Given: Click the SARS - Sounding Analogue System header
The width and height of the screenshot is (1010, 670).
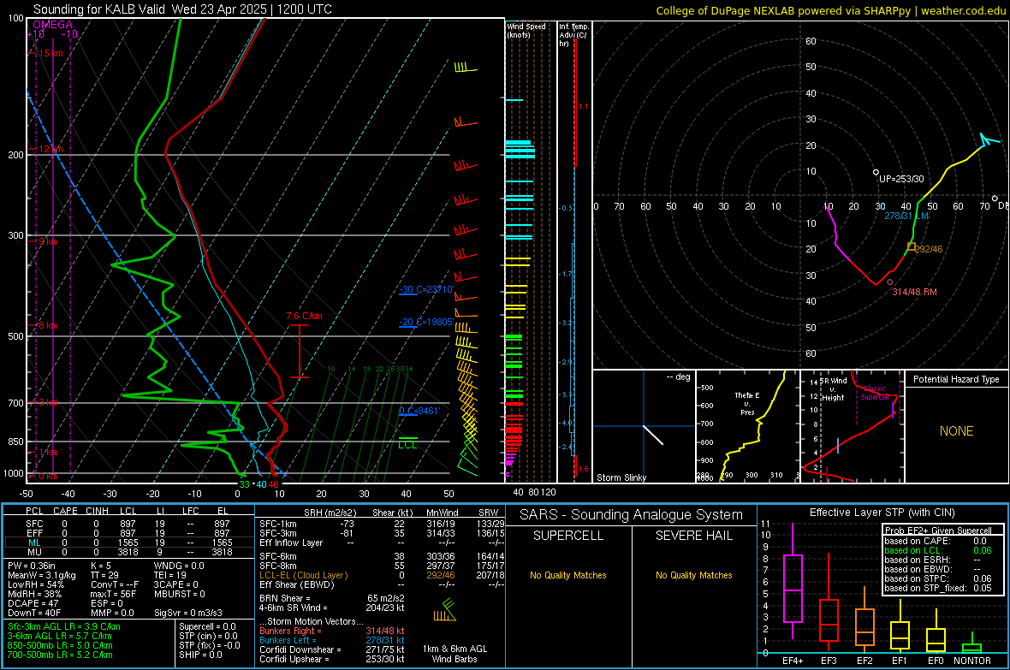Looking at the screenshot, I should click(x=631, y=515).
